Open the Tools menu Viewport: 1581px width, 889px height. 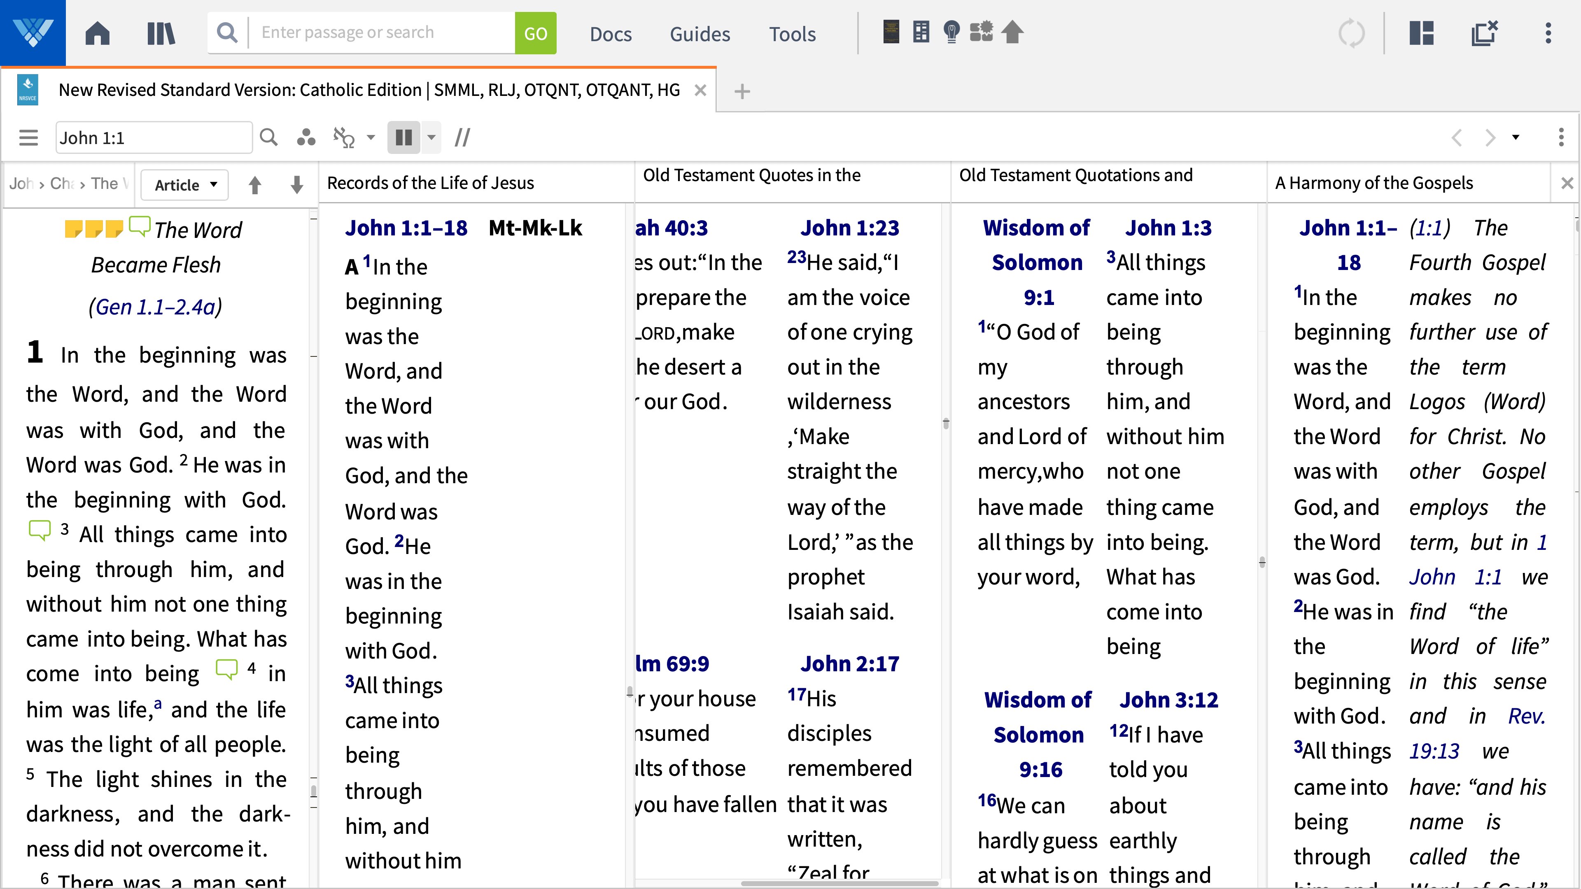click(x=792, y=34)
